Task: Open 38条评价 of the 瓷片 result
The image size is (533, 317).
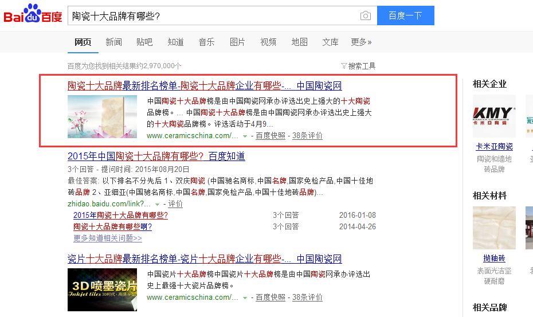Action: [307, 298]
